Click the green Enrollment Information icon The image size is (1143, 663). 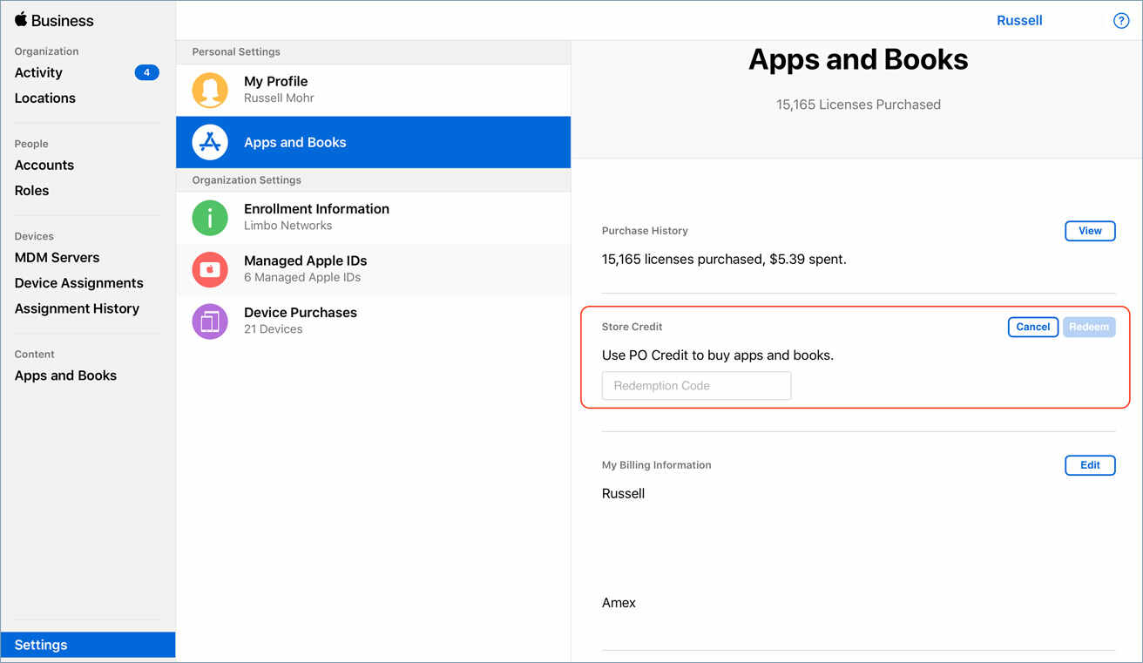(210, 217)
